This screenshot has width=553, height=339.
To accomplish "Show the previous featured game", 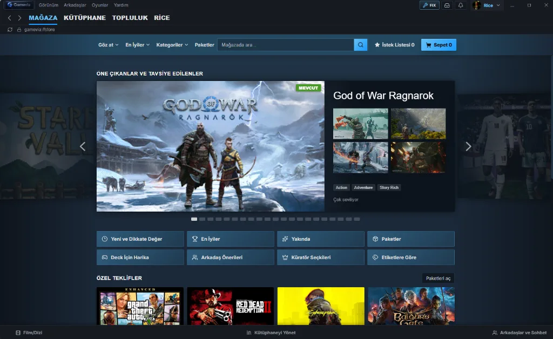I will pyautogui.click(x=83, y=146).
